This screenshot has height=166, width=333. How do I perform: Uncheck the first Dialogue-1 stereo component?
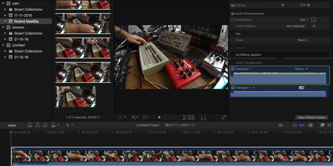[x=233, y=69]
